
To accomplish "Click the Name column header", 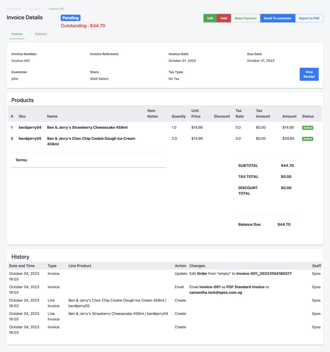I will (x=52, y=116).
